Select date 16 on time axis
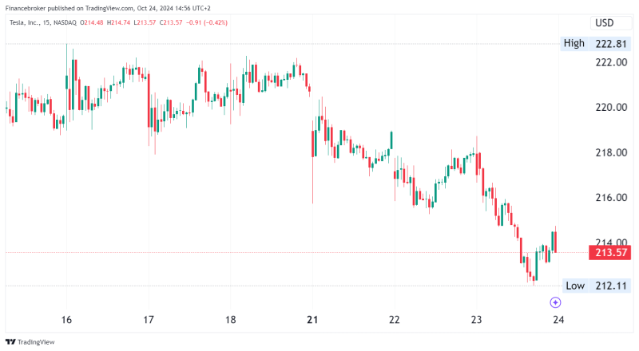The height and width of the screenshot is (351, 639). click(x=66, y=320)
